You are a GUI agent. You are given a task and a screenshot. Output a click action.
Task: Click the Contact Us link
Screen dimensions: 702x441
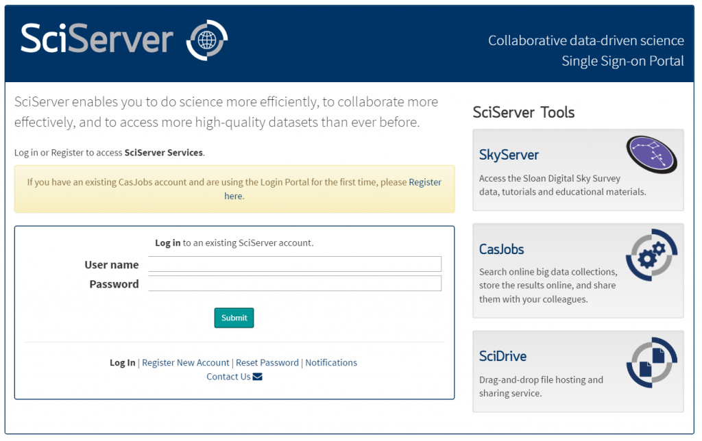[x=228, y=376]
